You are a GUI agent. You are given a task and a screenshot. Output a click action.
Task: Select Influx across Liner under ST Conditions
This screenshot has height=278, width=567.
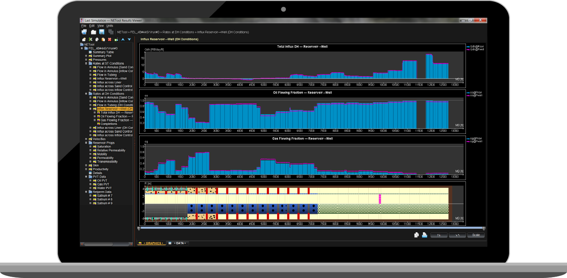click(x=109, y=82)
